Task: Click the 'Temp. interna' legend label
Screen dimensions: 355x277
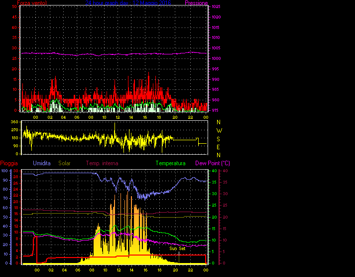Action: pyautogui.click(x=102, y=163)
